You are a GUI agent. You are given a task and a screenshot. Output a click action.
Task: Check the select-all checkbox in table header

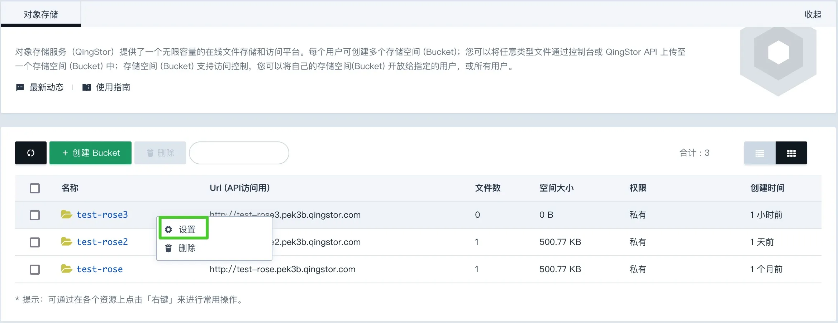point(34,188)
